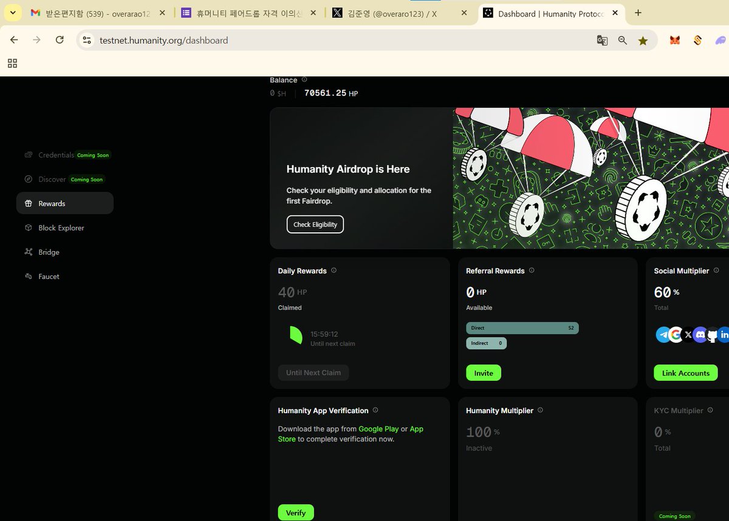729x521 pixels.
Task: Open Discover in the sidebar
Action: [65, 180]
